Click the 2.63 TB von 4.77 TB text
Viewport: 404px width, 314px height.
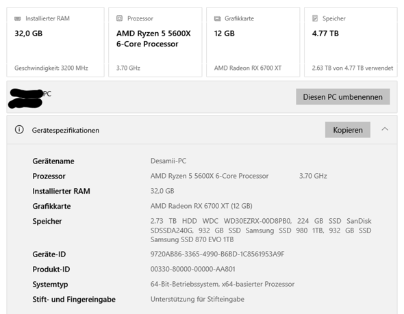tap(353, 68)
